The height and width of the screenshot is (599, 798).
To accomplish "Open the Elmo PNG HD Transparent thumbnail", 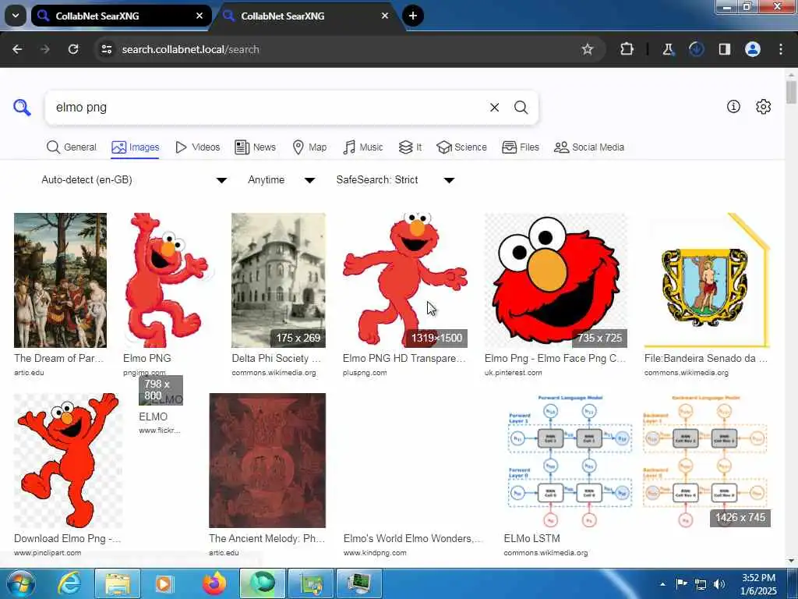I will (x=405, y=280).
